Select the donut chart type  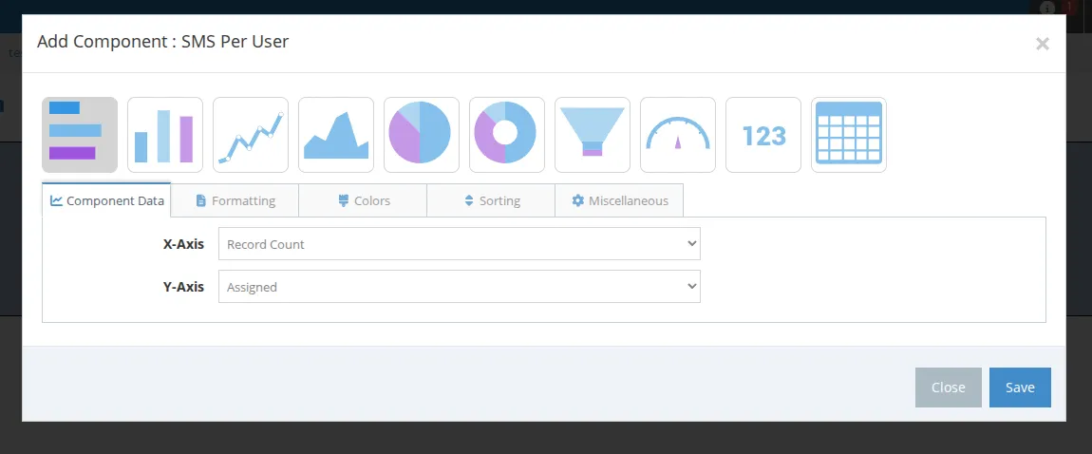click(507, 134)
